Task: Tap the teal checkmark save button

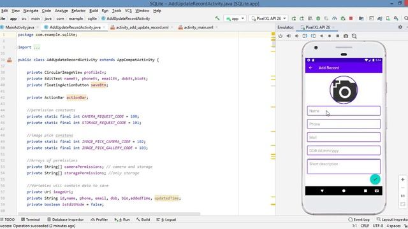Action: tap(375, 179)
